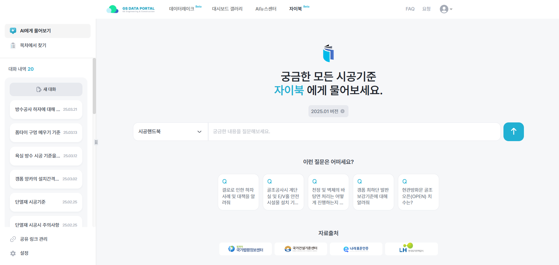Click the plus icon beside 2025.01 버전
This screenshot has height=265, width=559.
tap(343, 111)
